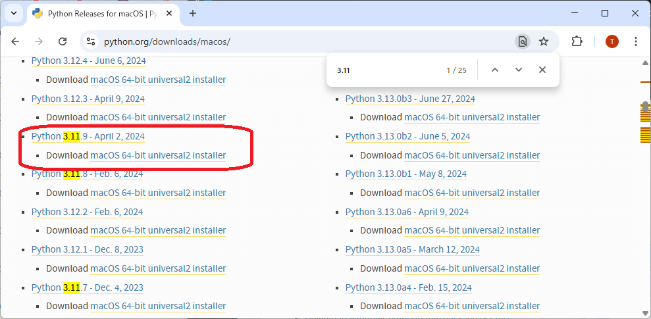Open a new tab with plus button
651x319 pixels.
pyautogui.click(x=193, y=13)
